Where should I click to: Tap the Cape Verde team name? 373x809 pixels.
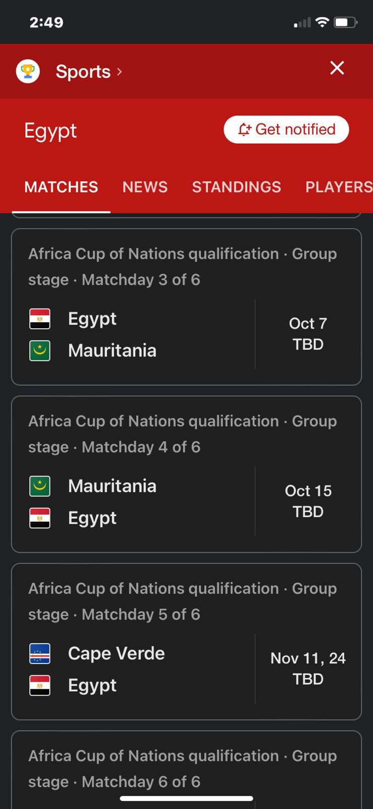[116, 653]
